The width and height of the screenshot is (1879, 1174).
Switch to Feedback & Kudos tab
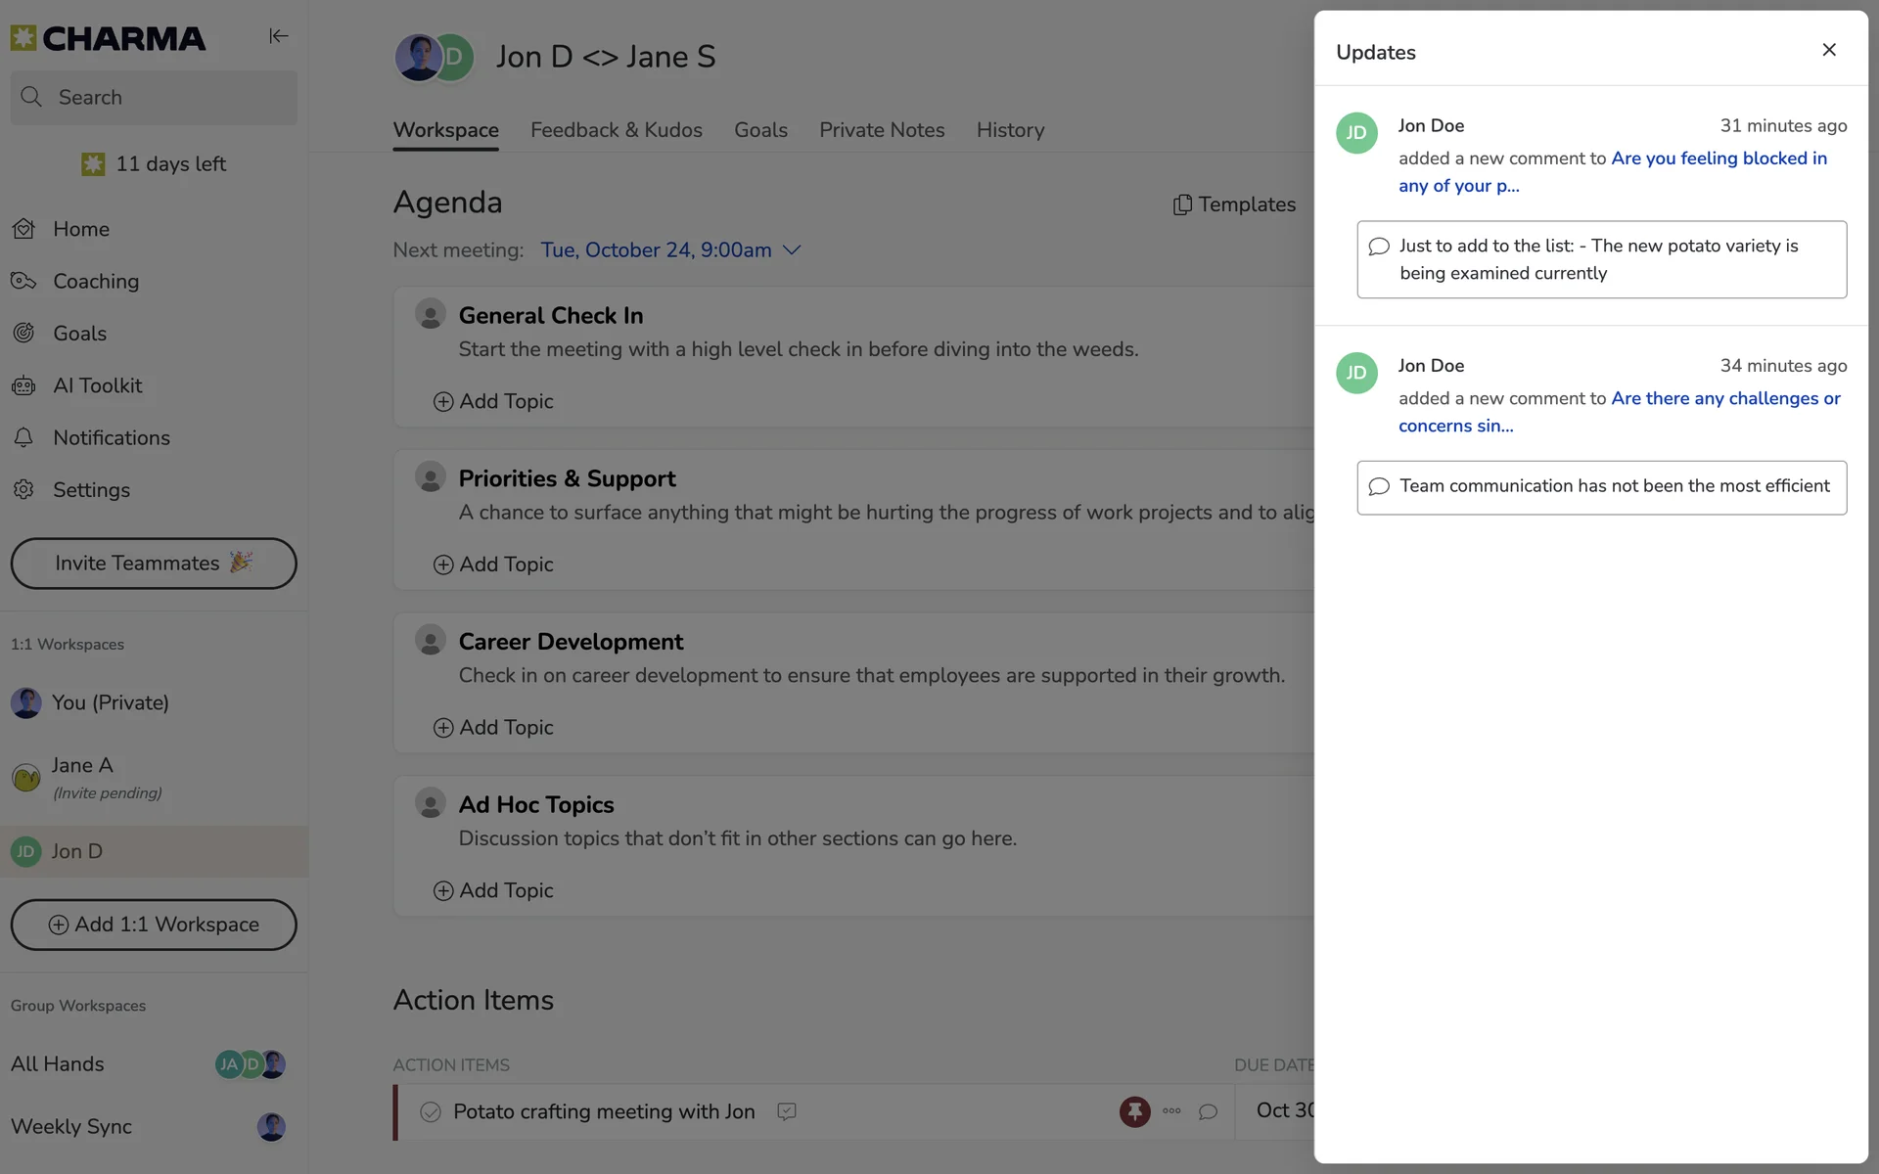[x=616, y=130]
